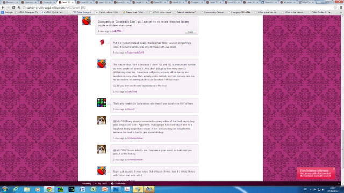Switch to Target browser tab

(x=195, y=2)
